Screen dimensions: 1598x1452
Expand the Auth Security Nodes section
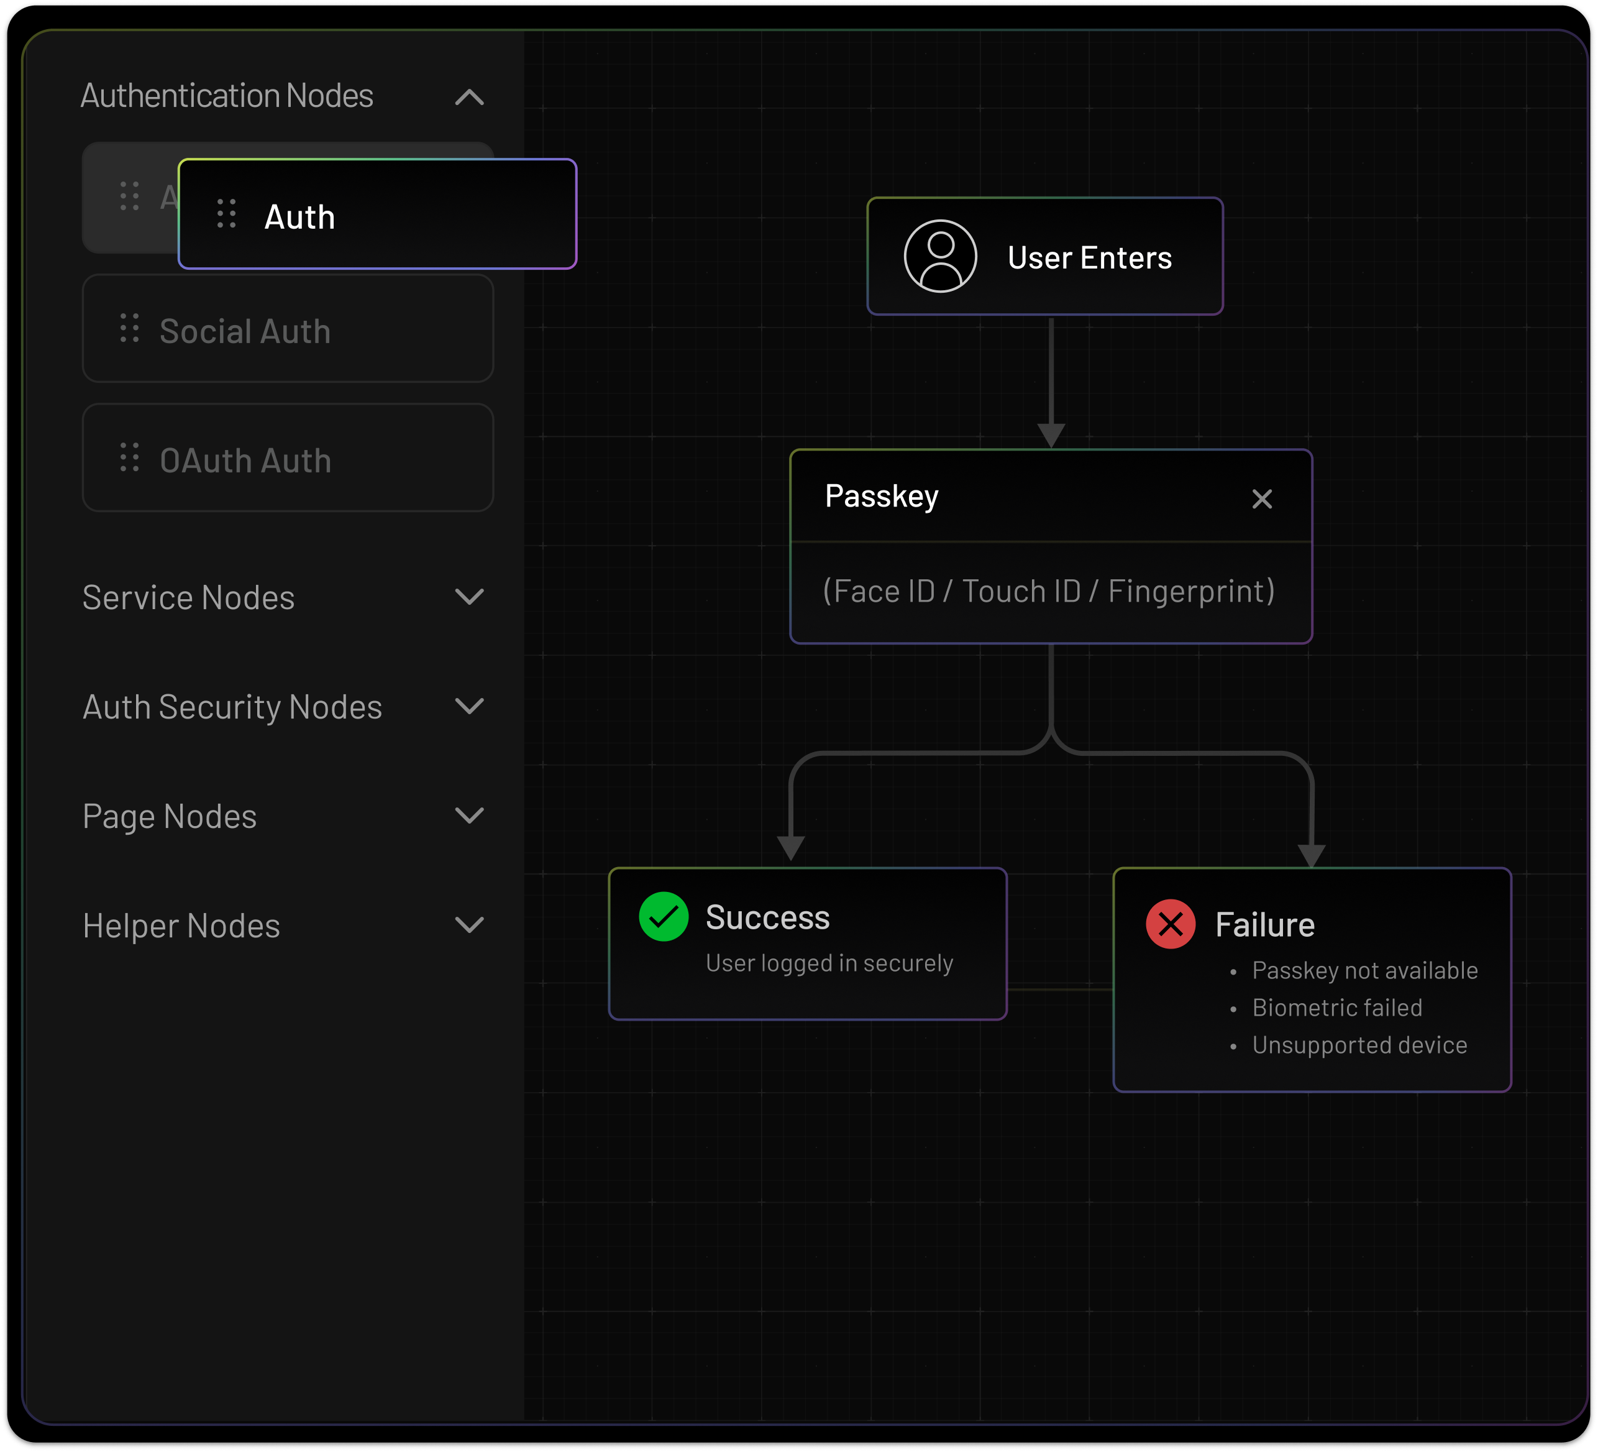click(469, 705)
